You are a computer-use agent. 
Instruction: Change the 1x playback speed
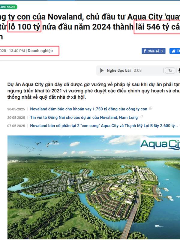(170, 70)
